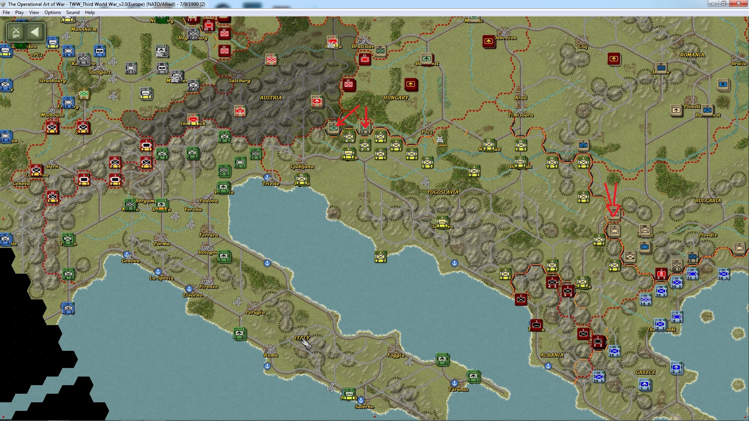This screenshot has width=749, height=421.
Task: Open the File menu
Action: (x=6, y=12)
